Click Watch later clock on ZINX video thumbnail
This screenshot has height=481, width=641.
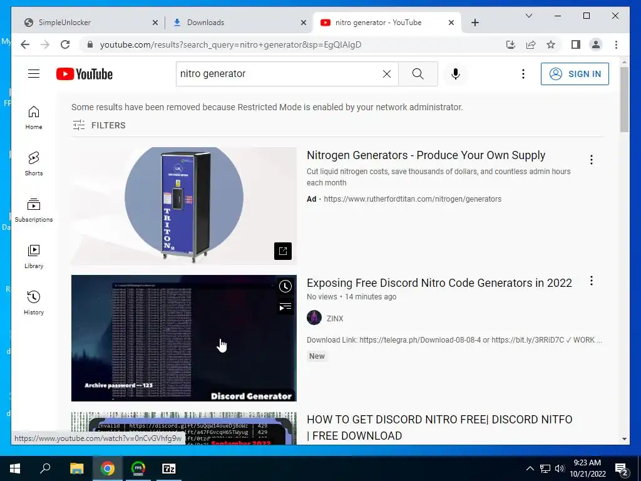point(285,286)
